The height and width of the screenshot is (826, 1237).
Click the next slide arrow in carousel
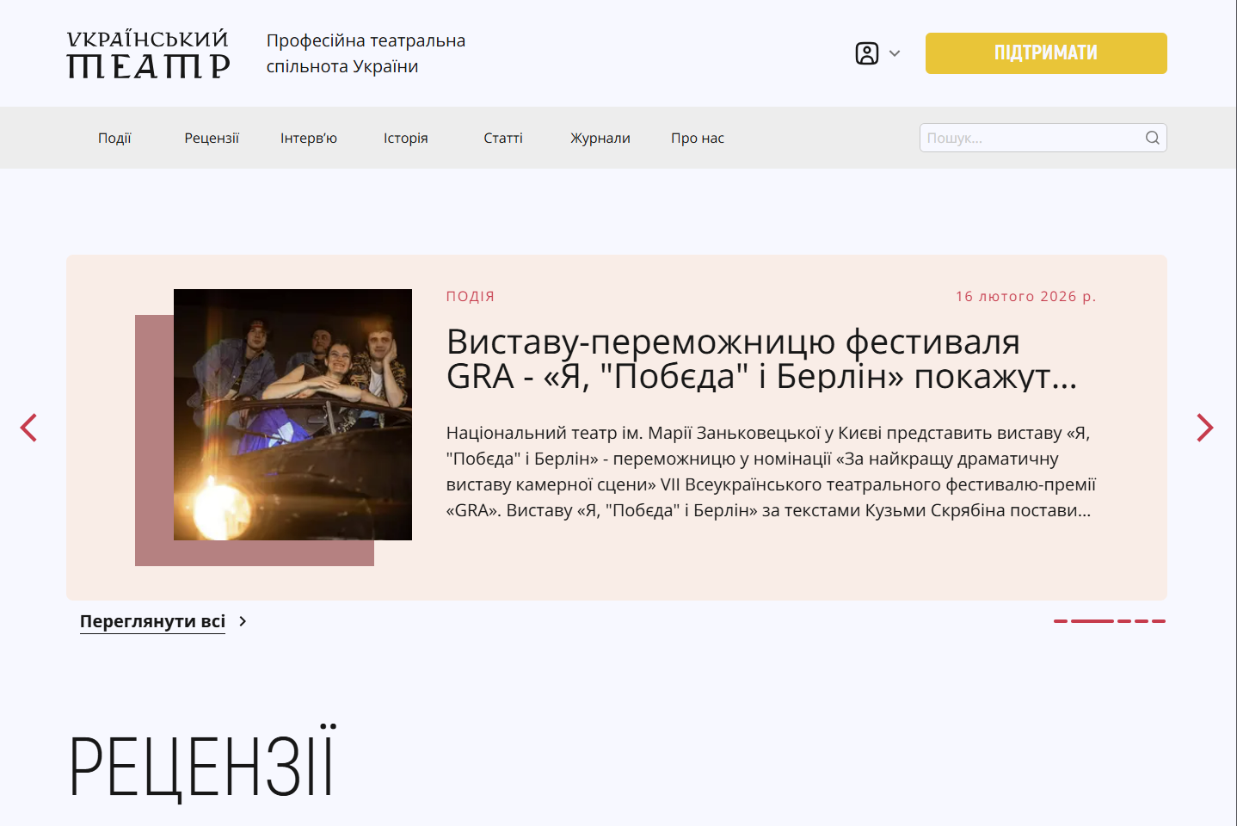pyautogui.click(x=1204, y=428)
